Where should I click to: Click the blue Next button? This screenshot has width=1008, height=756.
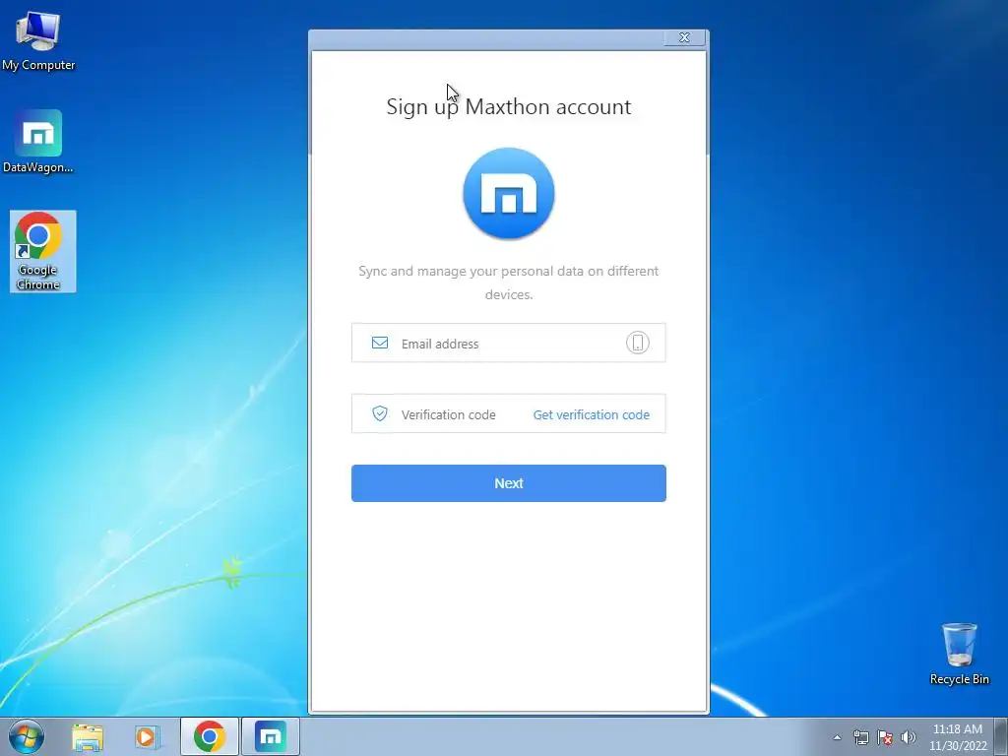coord(509,483)
